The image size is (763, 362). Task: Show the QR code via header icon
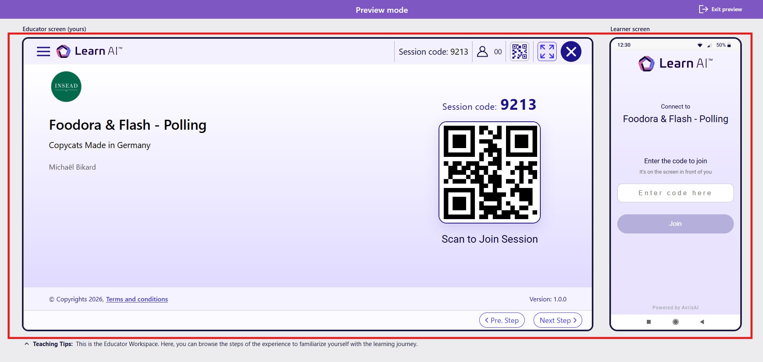(520, 51)
